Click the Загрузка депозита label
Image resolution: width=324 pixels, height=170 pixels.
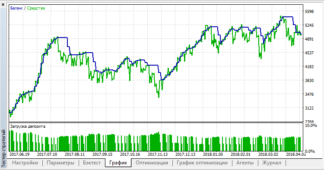[28, 126]
